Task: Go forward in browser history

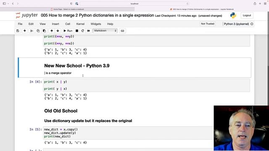Action: [18, 4]
